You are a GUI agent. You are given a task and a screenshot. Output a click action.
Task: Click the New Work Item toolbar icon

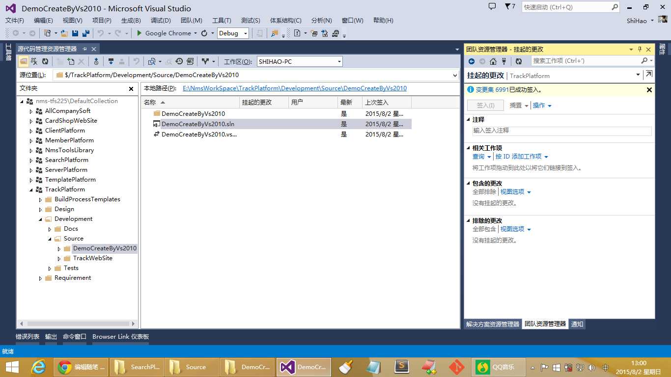(x=297, y=33)
